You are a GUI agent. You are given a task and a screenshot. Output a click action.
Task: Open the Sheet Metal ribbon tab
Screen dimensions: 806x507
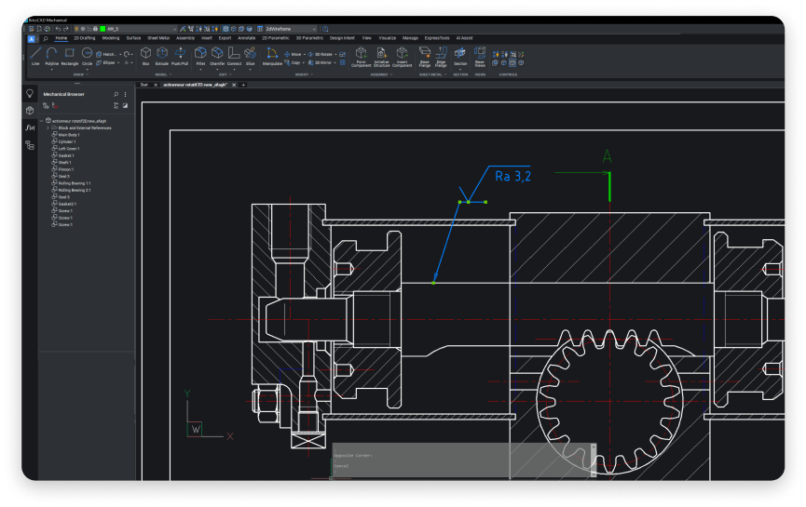[158, 38]
